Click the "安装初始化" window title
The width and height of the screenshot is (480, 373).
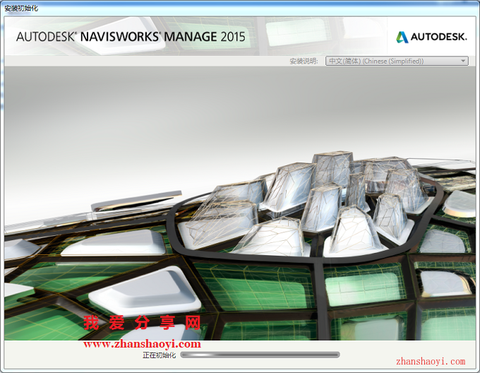[21, 8]
